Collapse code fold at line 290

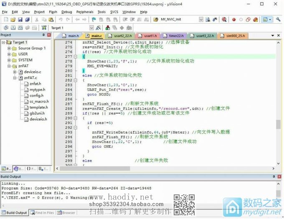(x=76, y=118)
